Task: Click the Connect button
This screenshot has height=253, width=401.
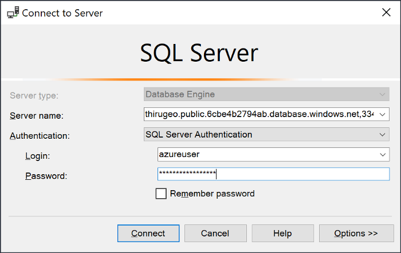Action: click(x=148, y=234)
